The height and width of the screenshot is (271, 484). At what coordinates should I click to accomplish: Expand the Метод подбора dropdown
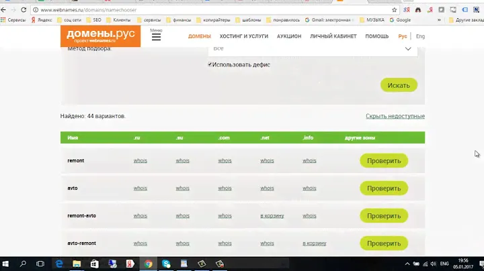pyautogui.click(x=407, y=49)
